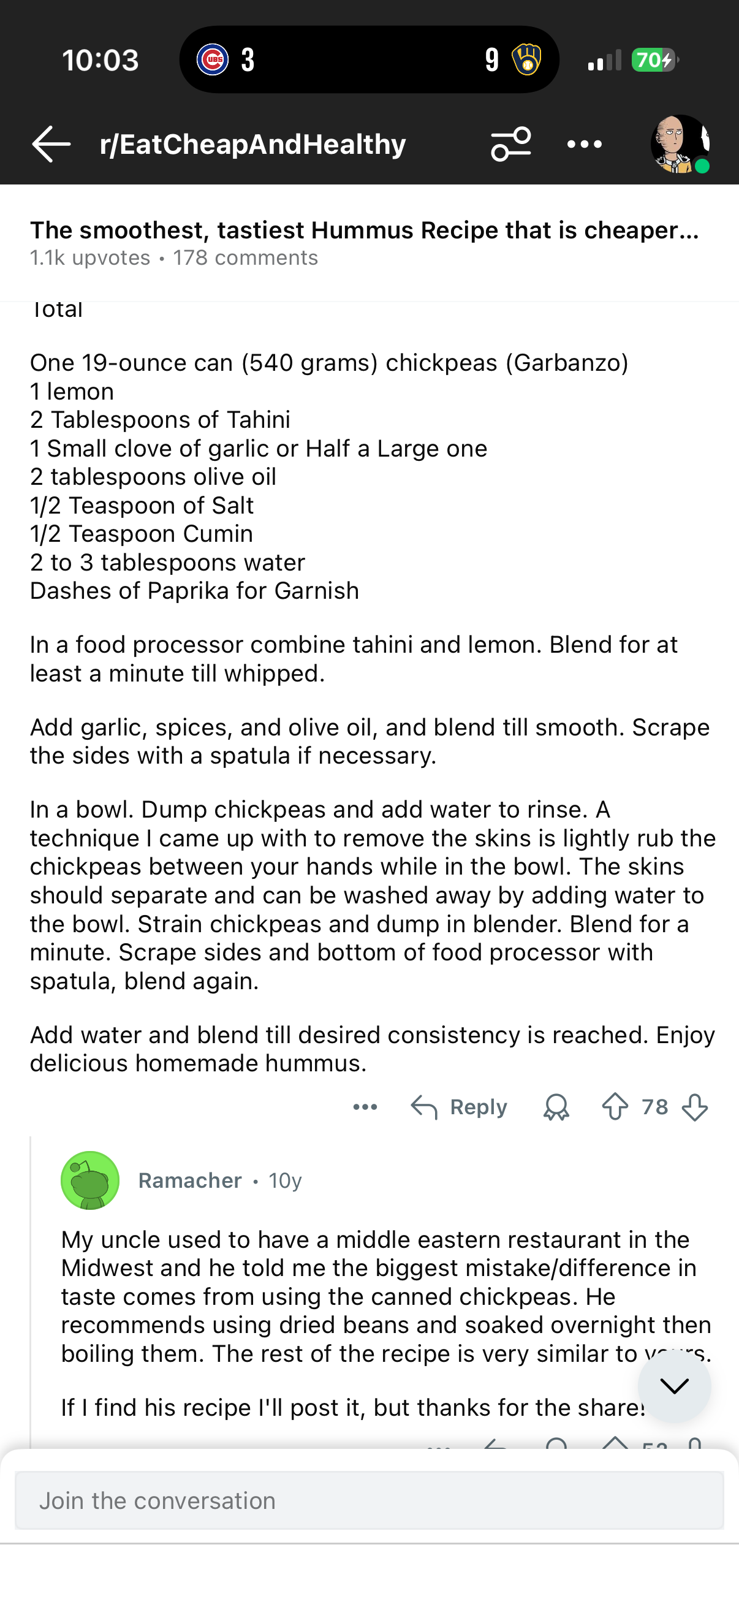Open the three-dot menu on the recipe comment
The image size is (739, 1607).
coord(365,1107)
